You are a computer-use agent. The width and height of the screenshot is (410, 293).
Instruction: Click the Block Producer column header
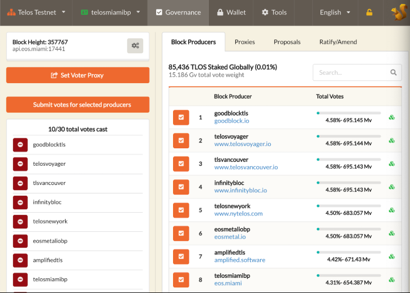233,97
